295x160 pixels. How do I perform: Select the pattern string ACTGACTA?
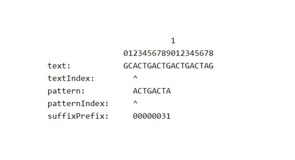coord(152,91)
